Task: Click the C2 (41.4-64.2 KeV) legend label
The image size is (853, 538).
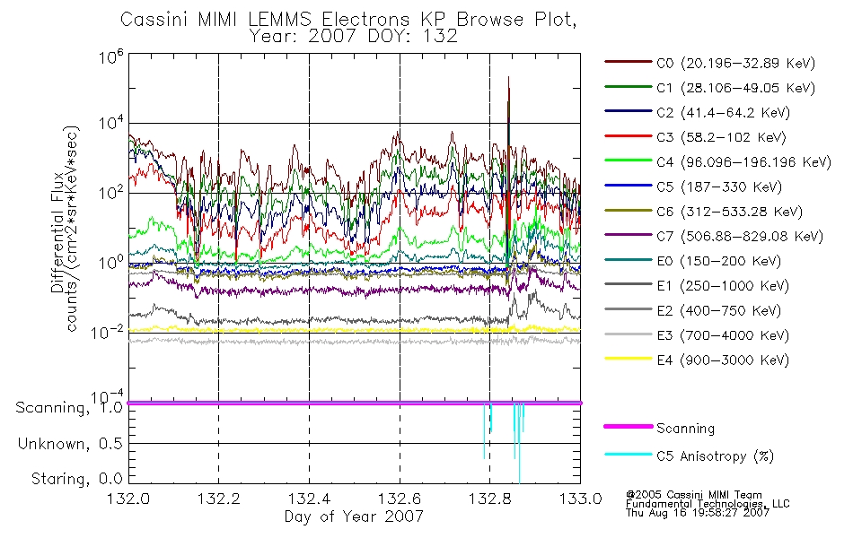Action: (723, 112)
